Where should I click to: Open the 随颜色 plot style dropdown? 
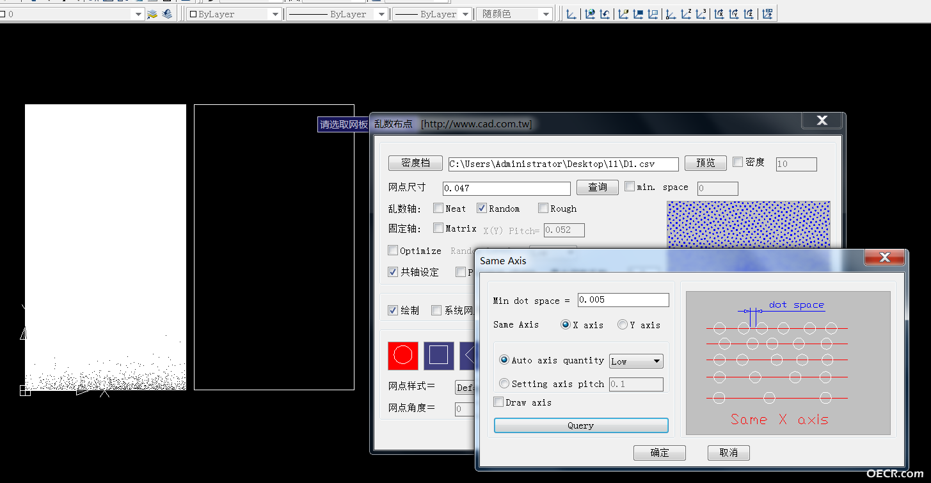pos(546,14)
